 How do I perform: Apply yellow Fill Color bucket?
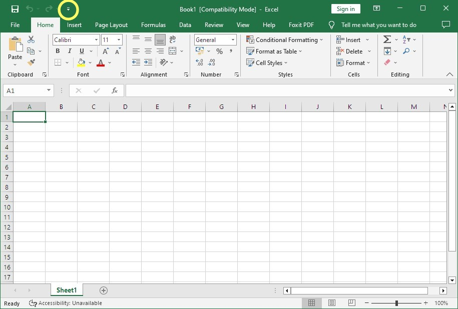81,62
